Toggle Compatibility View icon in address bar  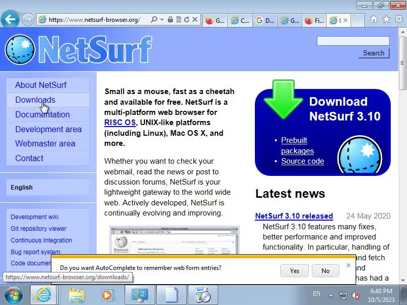pos(179,19)
